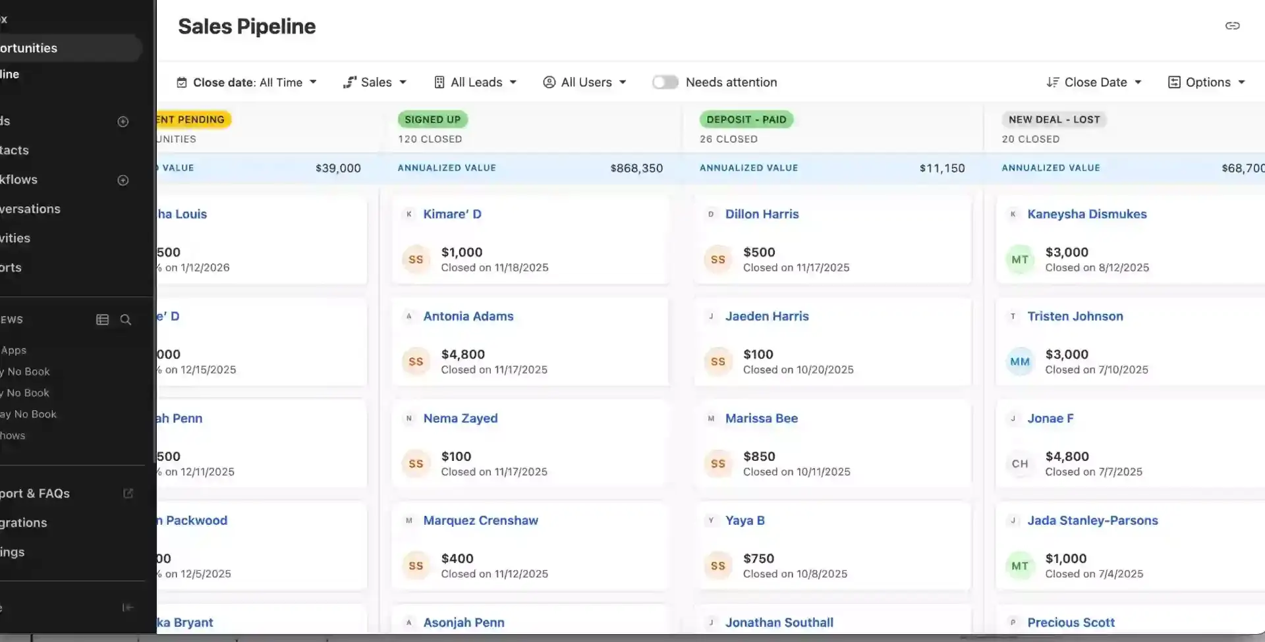Screen dimensions: 1265x642
Task: Click the first plus icon in the sidebar
Action: [123, 121]
